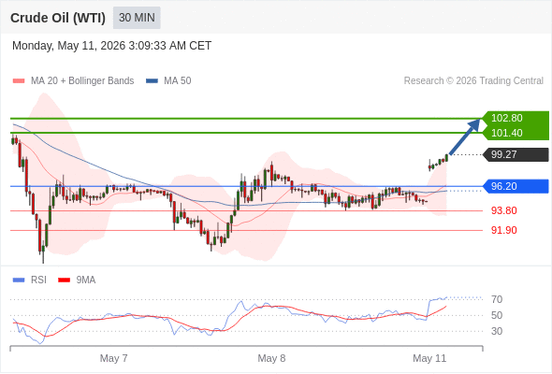
Task: Click the May 7 axis label
Action: pyautogui.click(x=114, y=358)
